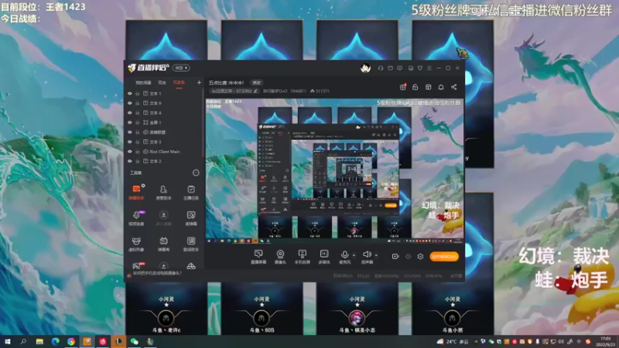Viewport: 619px width, 348px height.
Task: Click the 麦克风 microphone icon
Action: pyautogui.click(x=344, y=255)
